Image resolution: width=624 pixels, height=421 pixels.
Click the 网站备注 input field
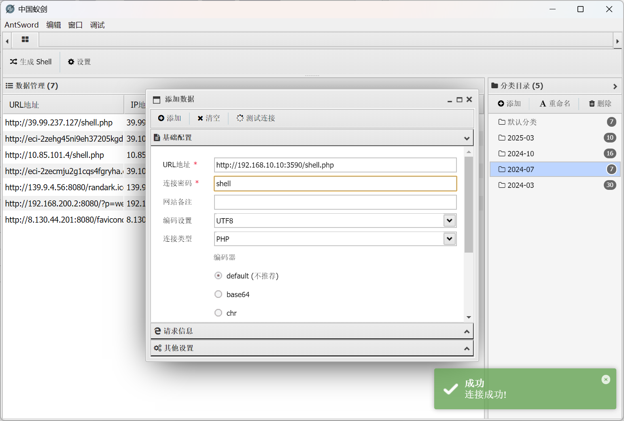pos(335,202)
